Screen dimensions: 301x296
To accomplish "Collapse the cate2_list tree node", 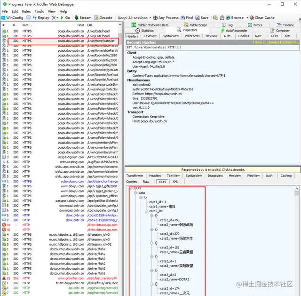I will click(x=146, y=211).
